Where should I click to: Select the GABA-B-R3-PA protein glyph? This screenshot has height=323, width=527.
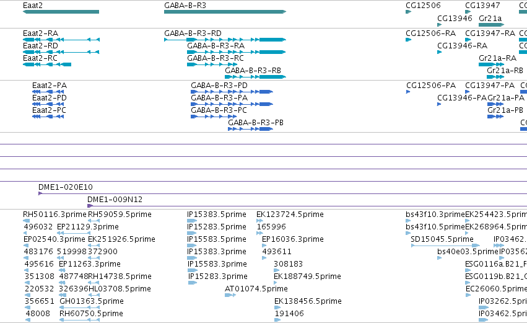[232, 104]
